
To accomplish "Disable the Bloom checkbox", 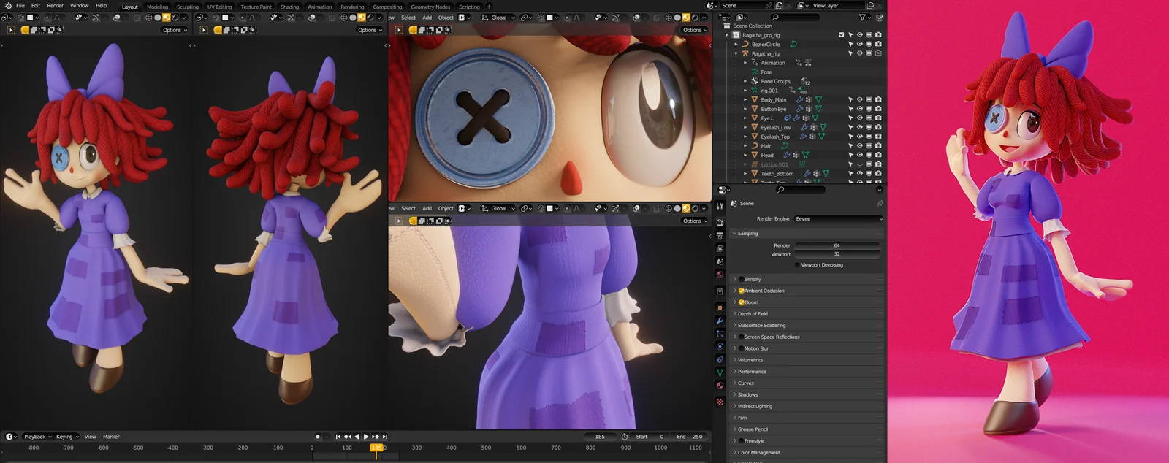I will click(741, 302).
